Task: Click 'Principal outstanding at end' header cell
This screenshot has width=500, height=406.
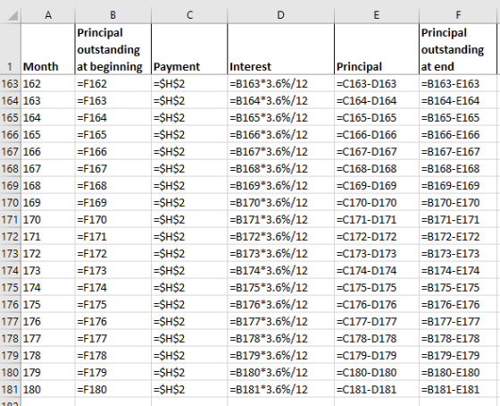Action: pos(458,49)
